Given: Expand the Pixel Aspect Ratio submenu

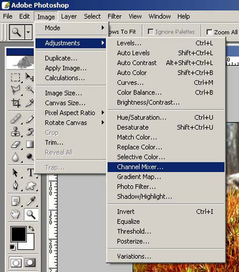Looking at the screenshot, I should pyautogui.click(x=71, y=113).
